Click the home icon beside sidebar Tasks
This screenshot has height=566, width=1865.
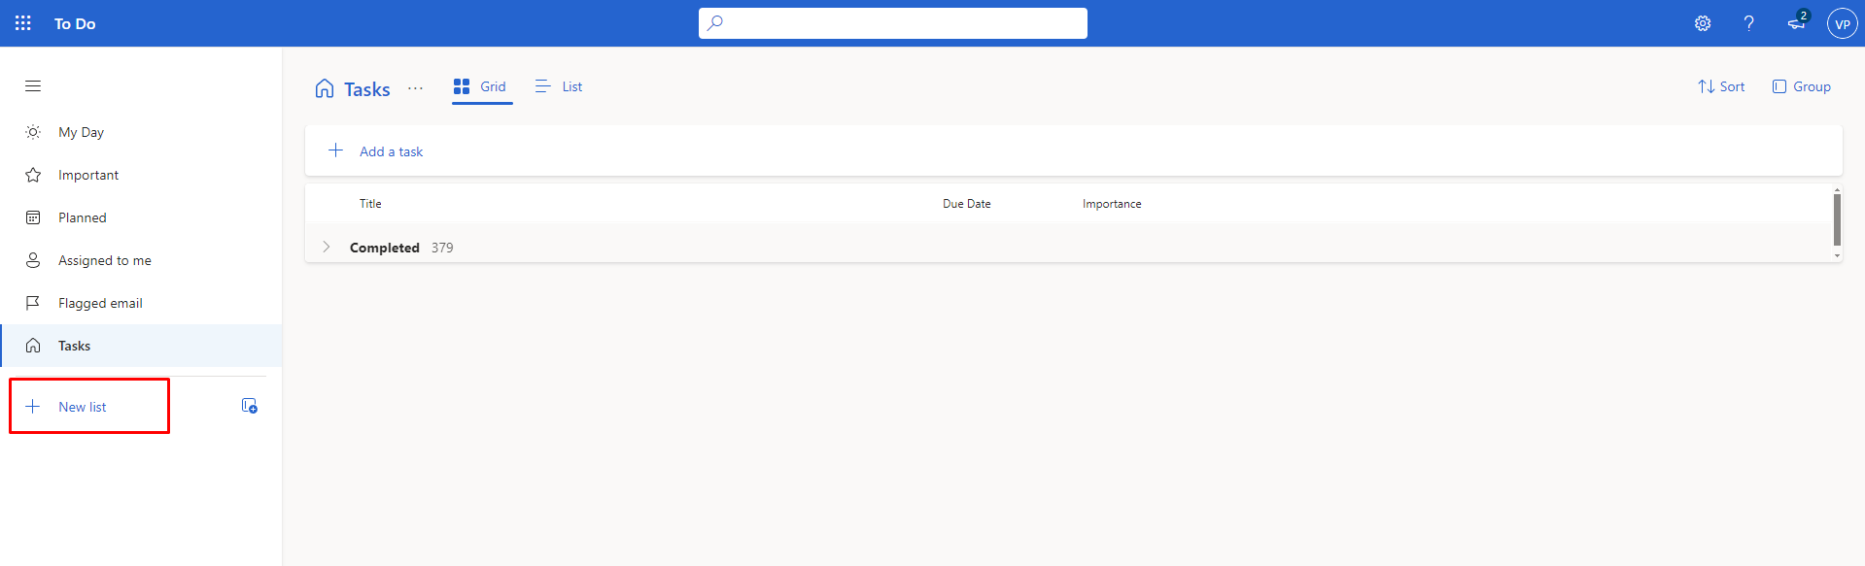[33, 346]
